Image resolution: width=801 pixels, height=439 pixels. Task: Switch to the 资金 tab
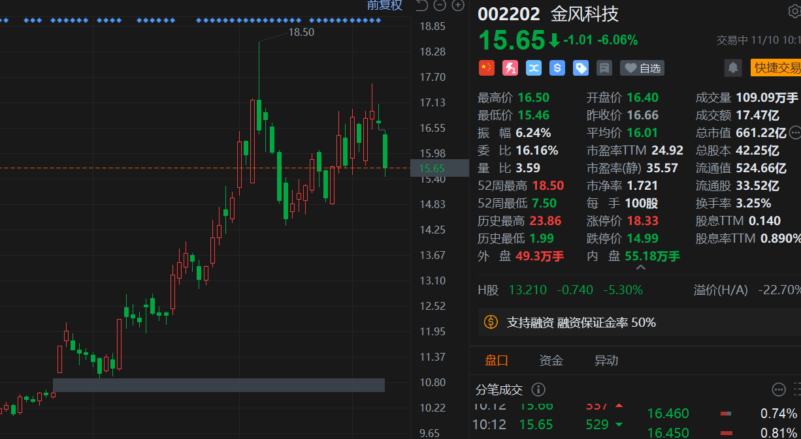click(x=551, y=361)
